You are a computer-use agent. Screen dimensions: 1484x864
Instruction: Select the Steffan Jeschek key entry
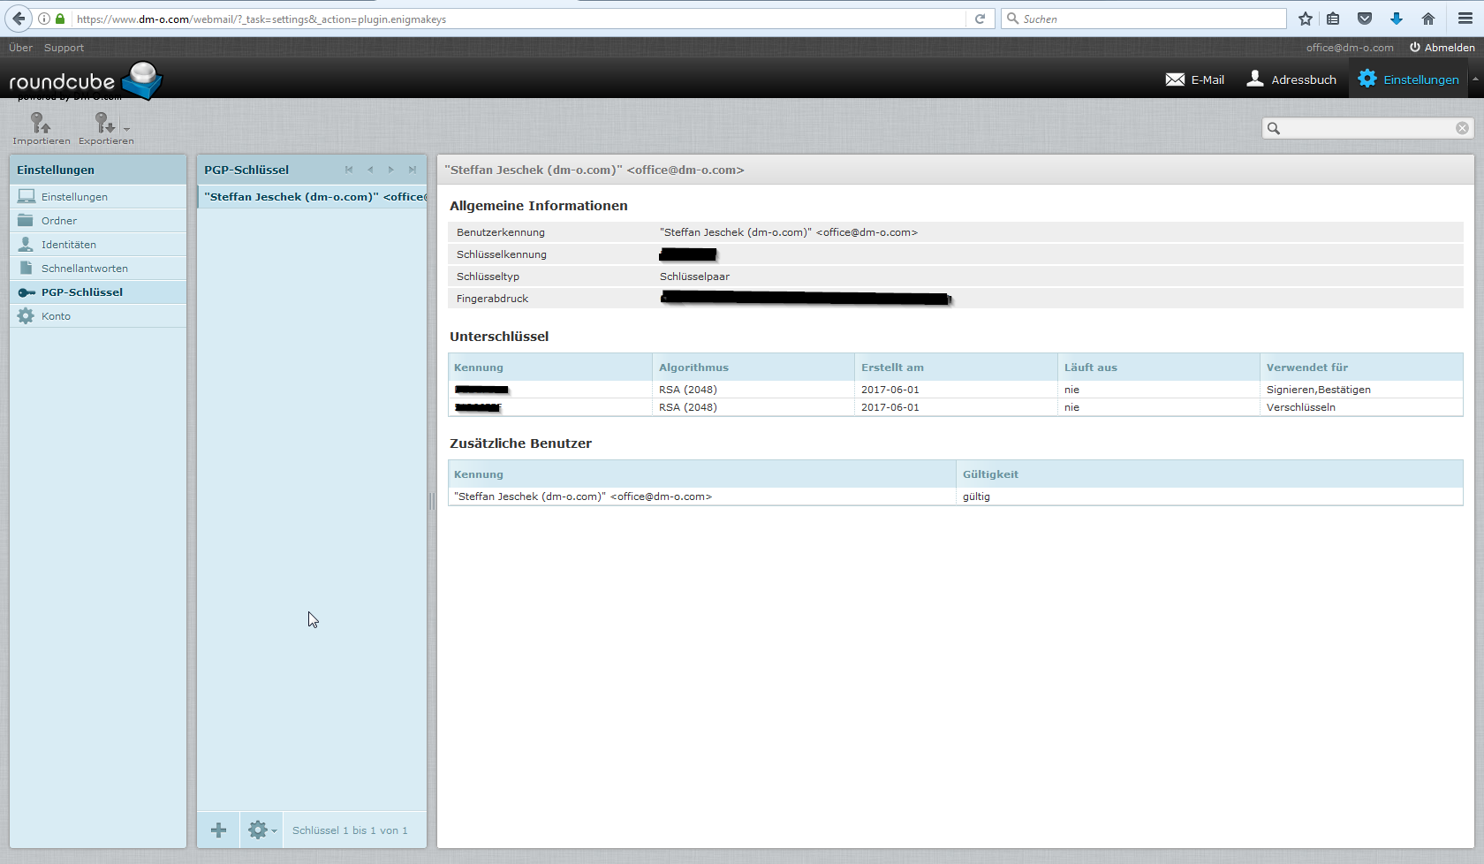pyautogui.click(x=314, y=197)
